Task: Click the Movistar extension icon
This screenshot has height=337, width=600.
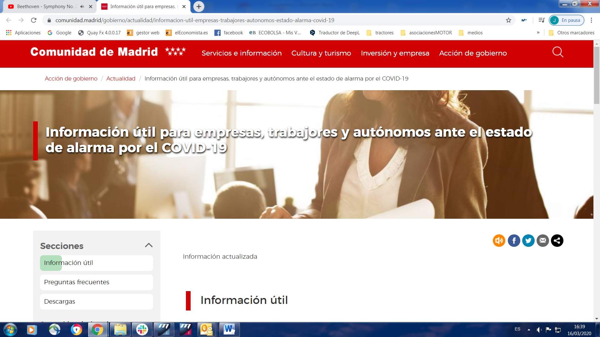Action: 524,20
